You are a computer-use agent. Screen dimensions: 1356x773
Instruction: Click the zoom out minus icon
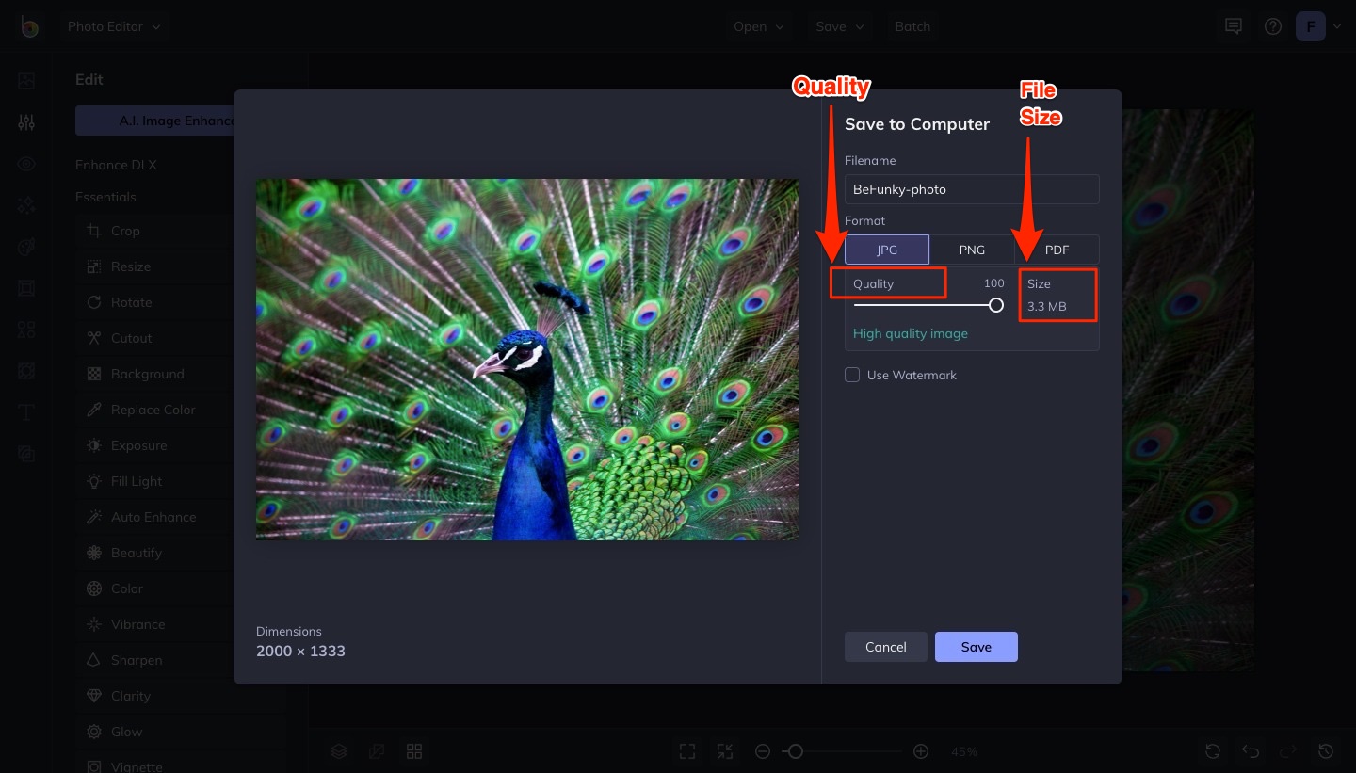(763, 751)
